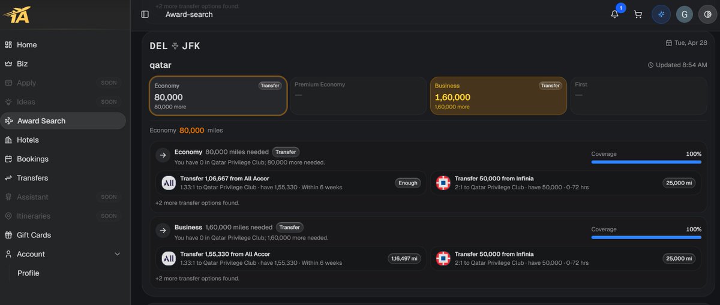The width and height of the screenshot is (720, 305).
Task: Click the Business row Coverage progress bar
Action: (646, 237)
